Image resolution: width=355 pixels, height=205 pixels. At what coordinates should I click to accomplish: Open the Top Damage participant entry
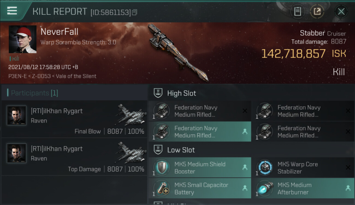(74, 157)
